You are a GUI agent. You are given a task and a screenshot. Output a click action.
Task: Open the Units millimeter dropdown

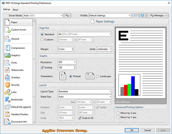[104, 49]
